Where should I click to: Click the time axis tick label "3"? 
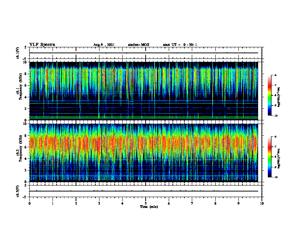[99, 203]
